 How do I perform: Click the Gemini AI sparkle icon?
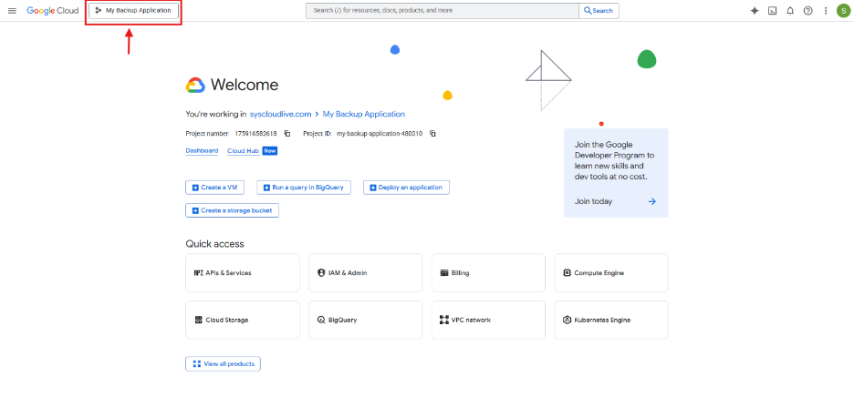pyautogui.click(x=754, y=11)
